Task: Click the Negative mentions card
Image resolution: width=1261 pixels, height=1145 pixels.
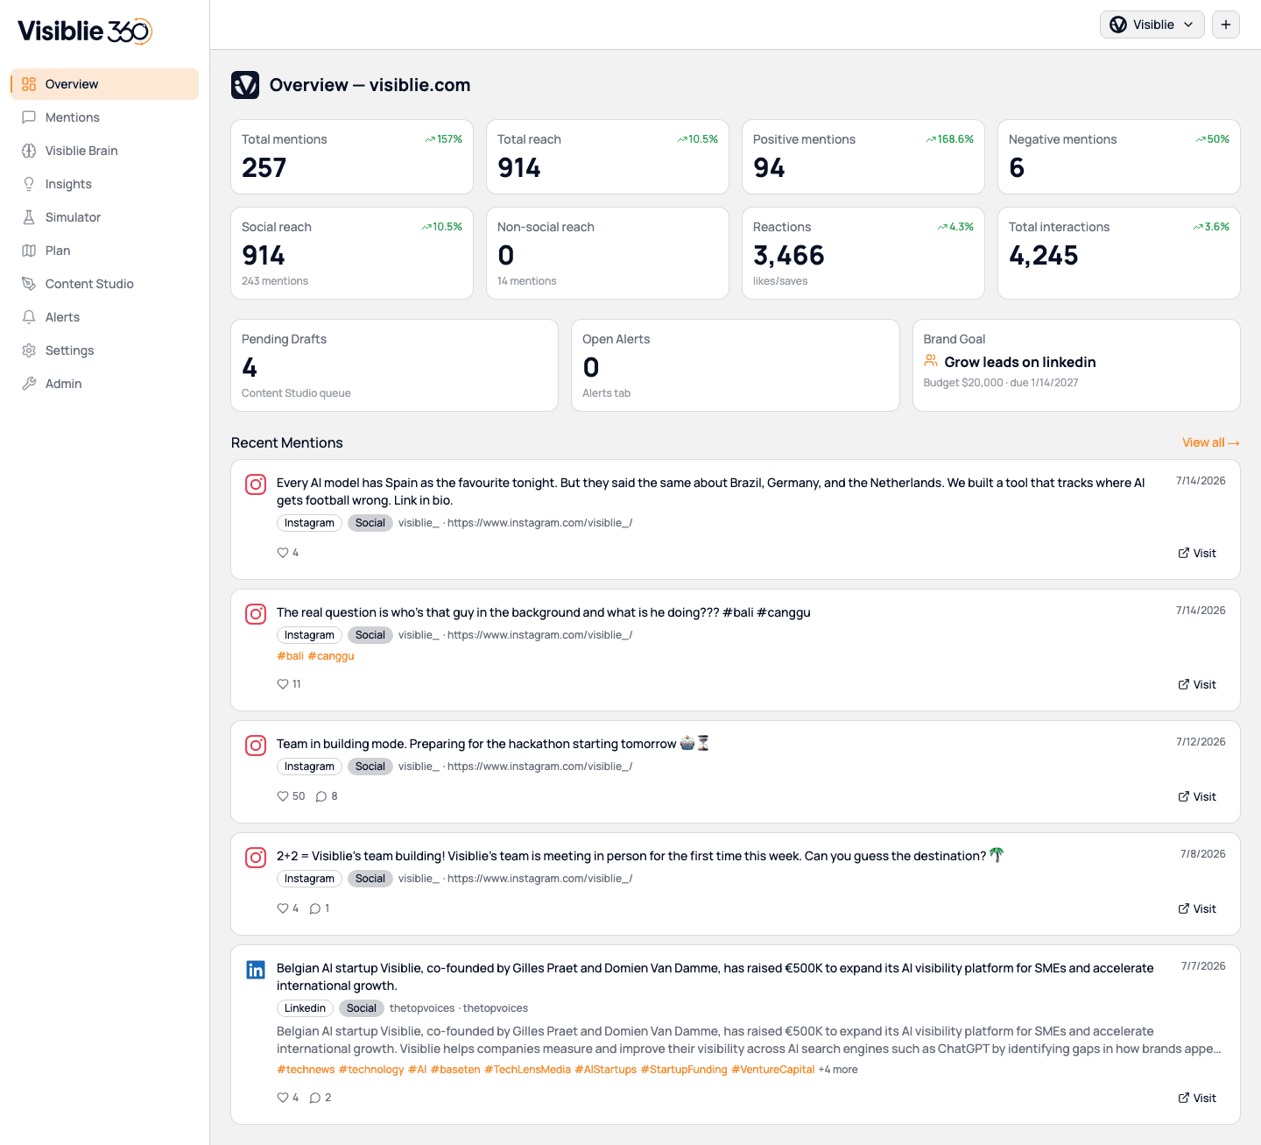Action: click(1119, 157)
